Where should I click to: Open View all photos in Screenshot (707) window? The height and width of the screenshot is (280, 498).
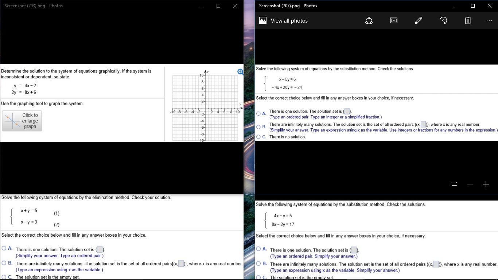point(283,21)
